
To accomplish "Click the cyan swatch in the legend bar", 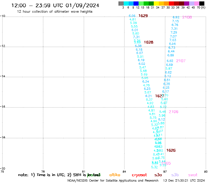I will point(126,3).
